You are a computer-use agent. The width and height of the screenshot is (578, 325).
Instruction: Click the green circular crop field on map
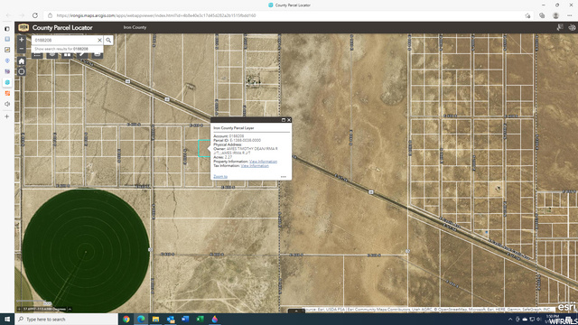click(86, 251)
